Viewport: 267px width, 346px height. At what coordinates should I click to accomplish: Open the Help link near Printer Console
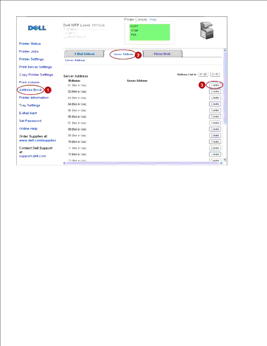(x=153, y=19)
